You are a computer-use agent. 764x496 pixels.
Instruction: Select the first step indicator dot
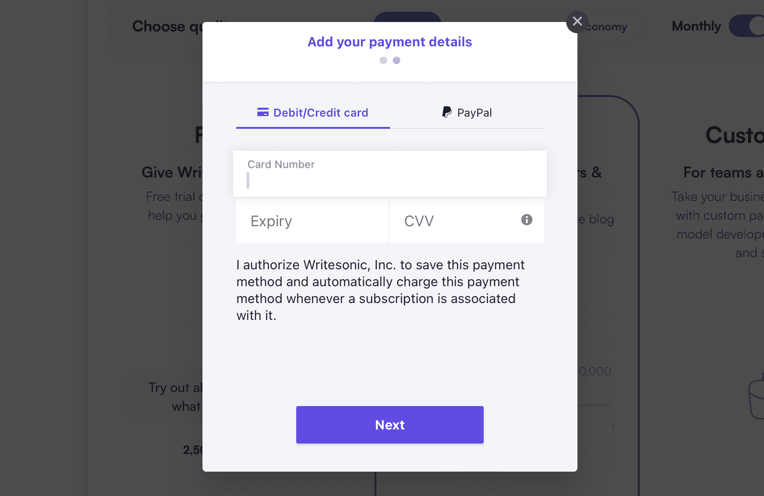coord(383,60)
